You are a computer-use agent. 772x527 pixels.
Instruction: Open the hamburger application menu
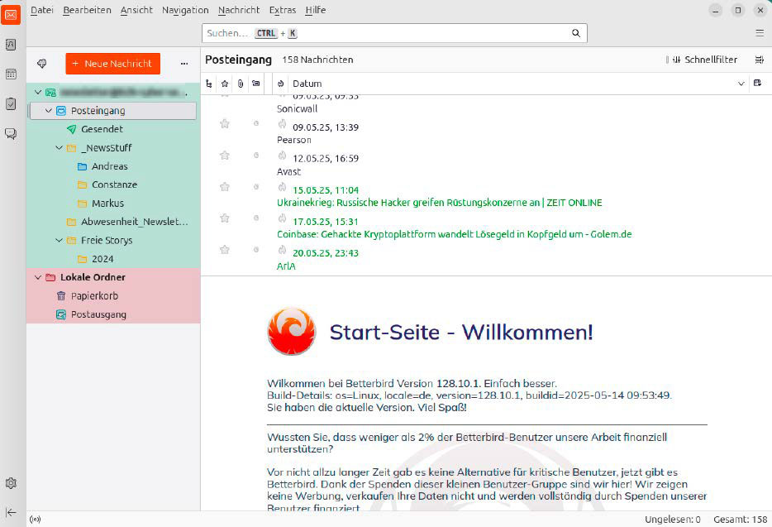(x=760, y=33)
